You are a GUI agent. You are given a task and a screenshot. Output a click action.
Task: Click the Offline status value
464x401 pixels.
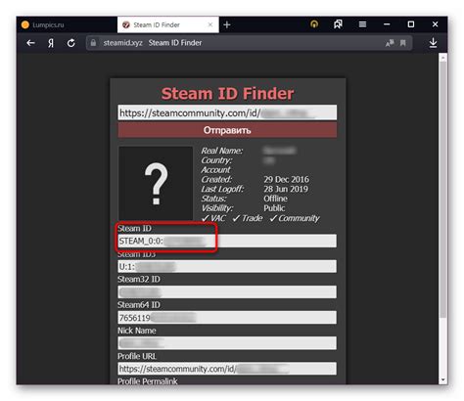[x=275, y=199]
